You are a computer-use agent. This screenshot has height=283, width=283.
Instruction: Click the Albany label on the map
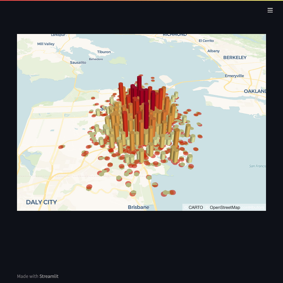pos(213,51)
